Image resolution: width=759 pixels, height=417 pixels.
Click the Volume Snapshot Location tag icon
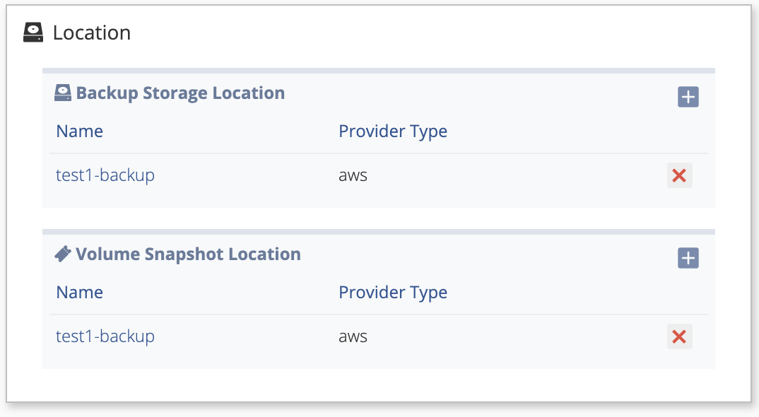(x=62, y=253)
